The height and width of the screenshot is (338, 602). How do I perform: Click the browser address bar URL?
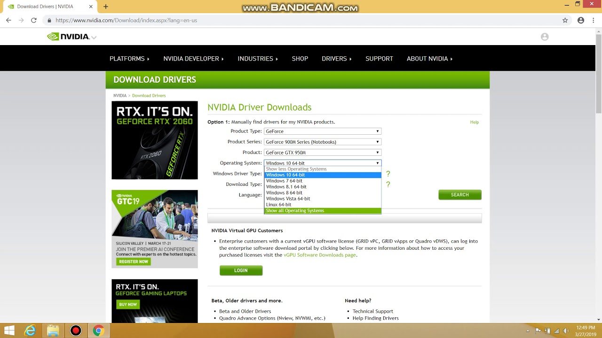pyautogui.click(x=126, y=20)
